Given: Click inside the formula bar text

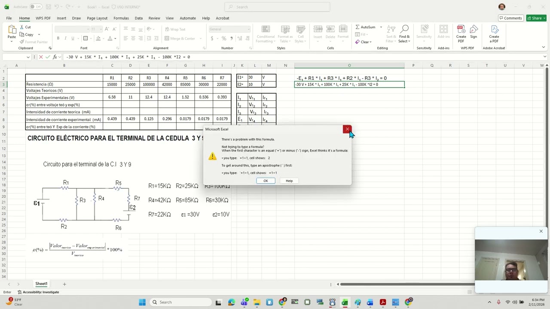Looking at the screenshot, I should tap(128, 57).
